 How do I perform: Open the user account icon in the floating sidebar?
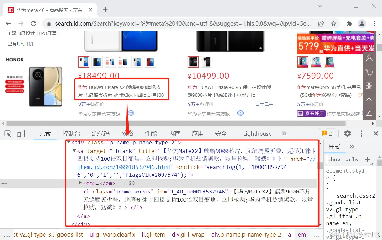[369, 58]
